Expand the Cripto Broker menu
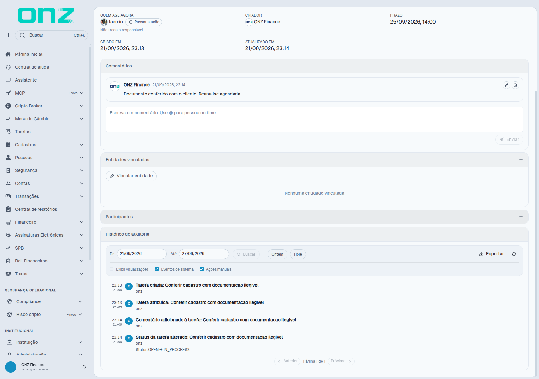539x379 pixels. tap(44, 106)
